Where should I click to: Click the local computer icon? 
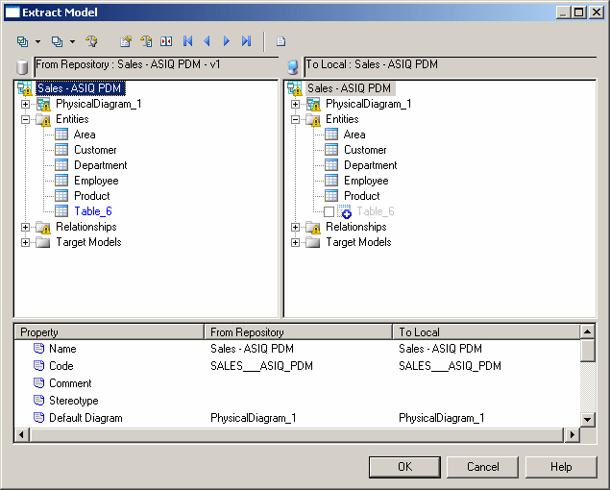tap(293, 67)
